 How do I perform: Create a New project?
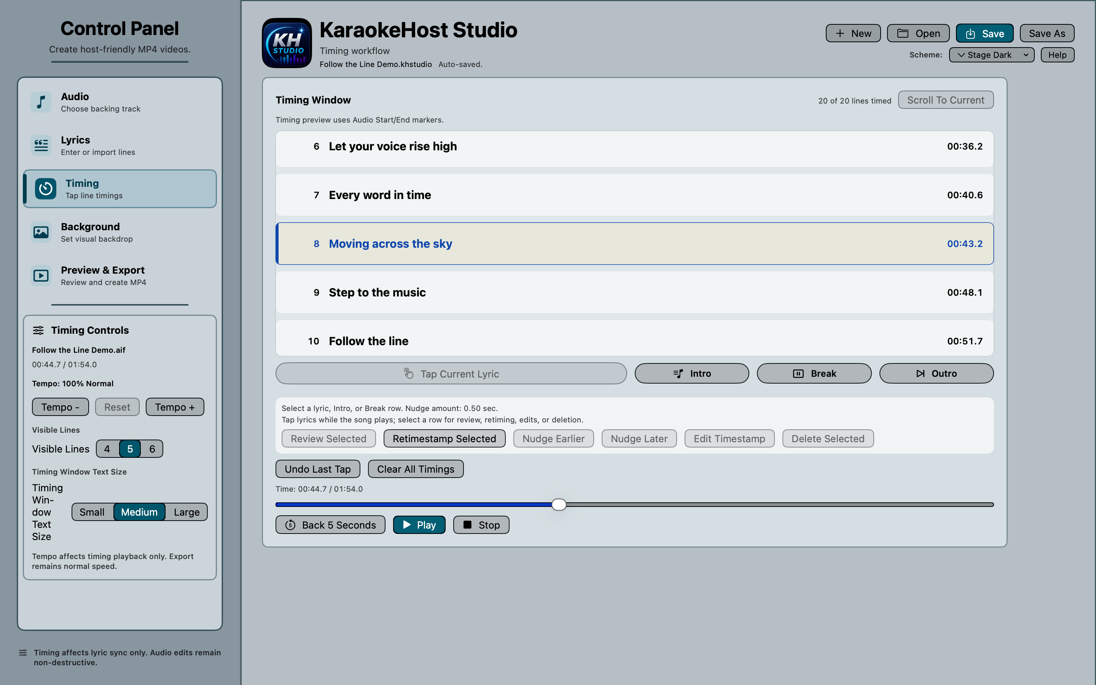point(853,33)
